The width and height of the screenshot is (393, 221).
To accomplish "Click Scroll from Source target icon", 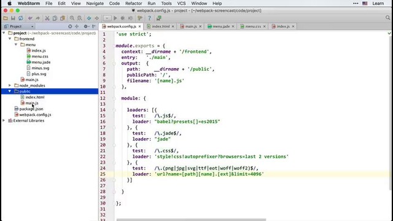I will point(70,26).
